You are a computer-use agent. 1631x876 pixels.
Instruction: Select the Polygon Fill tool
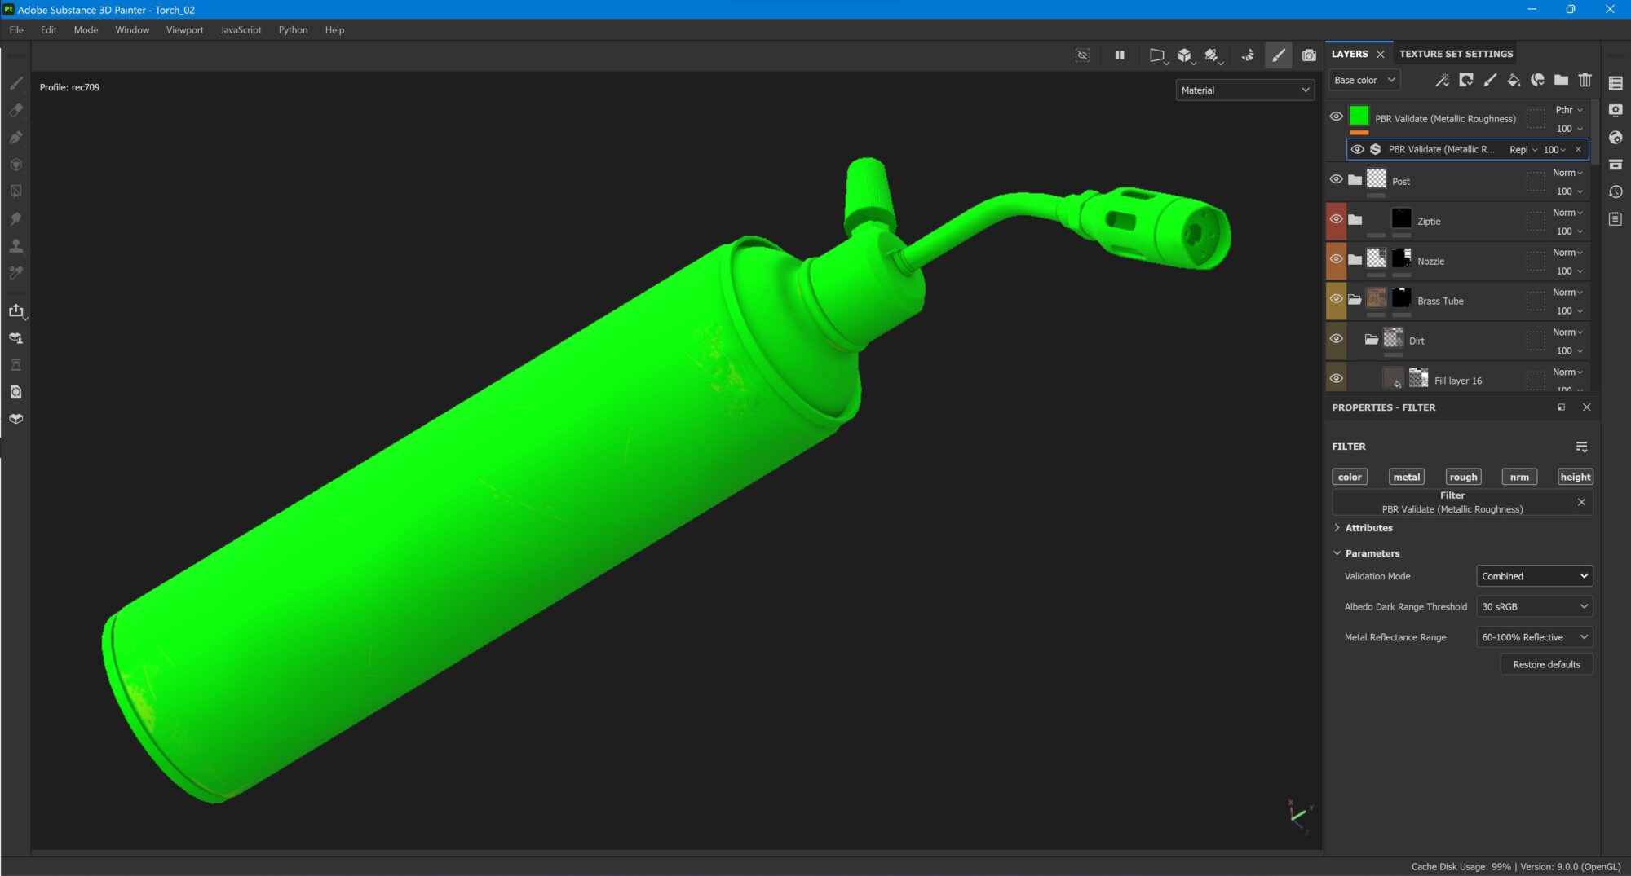[x=16, y=191]
